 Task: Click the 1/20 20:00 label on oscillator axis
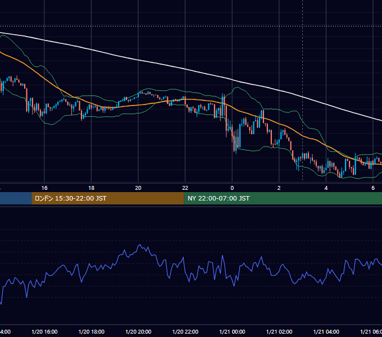[x=138, y=332]
